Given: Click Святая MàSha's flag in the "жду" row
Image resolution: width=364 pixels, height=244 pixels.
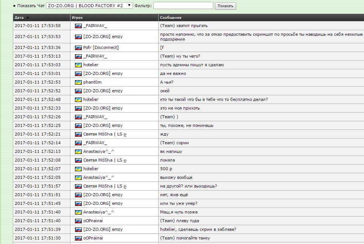Looking at the screenshot, I should click(x=78, y=134).
